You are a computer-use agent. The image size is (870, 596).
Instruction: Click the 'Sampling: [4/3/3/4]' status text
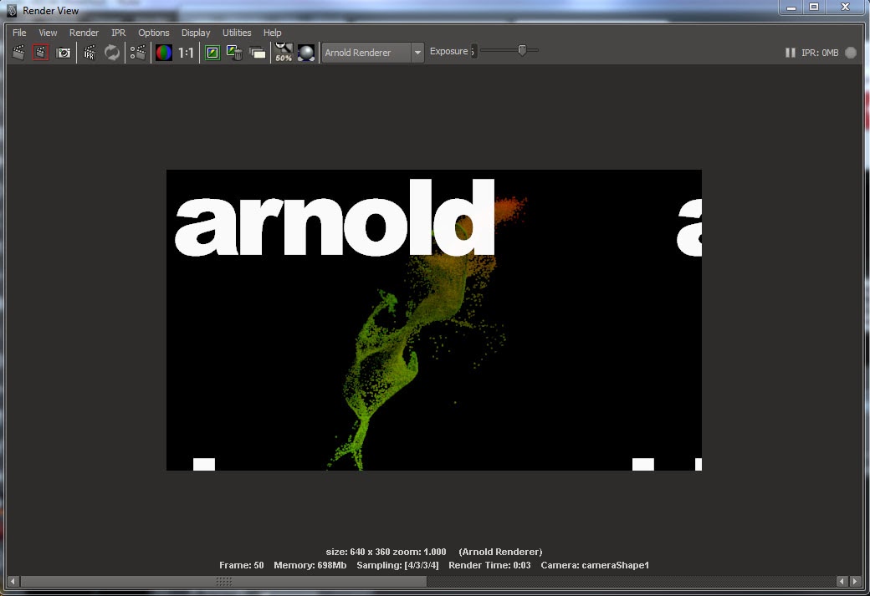click(x=397, y=565)
